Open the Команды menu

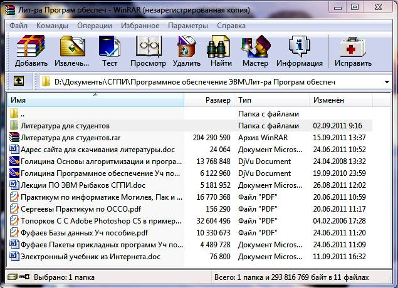coord(52,26)
